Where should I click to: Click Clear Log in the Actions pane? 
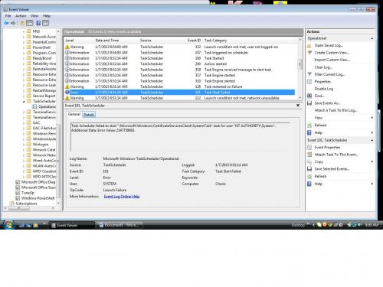tap(323, 67)
